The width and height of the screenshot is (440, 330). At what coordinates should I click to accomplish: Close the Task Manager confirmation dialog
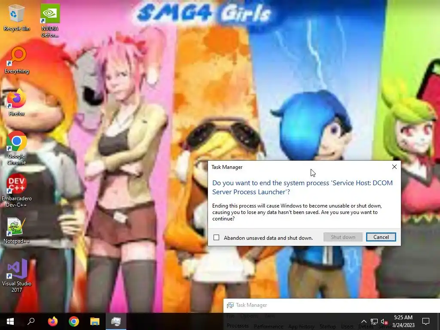coord(394,167)
